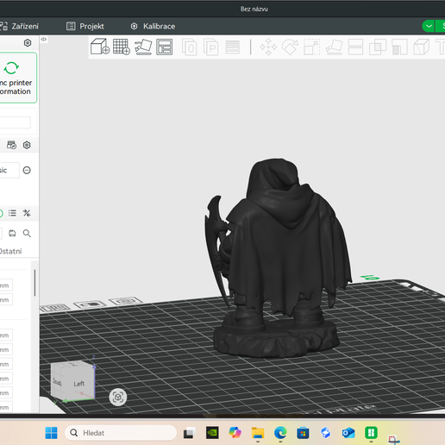Arrange all objects on the plate

[165, 47]
